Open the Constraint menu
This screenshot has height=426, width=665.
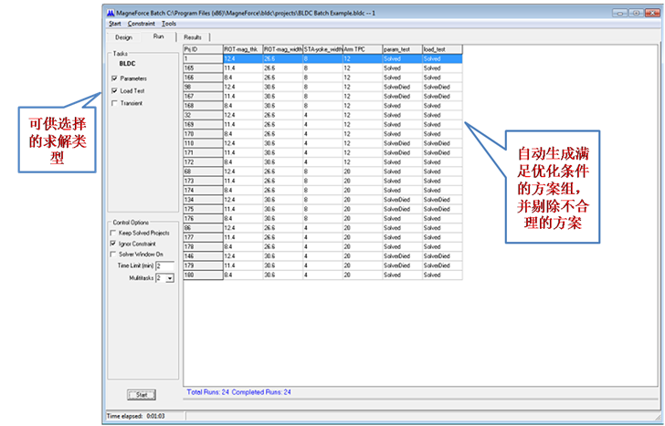pos(141,24)
